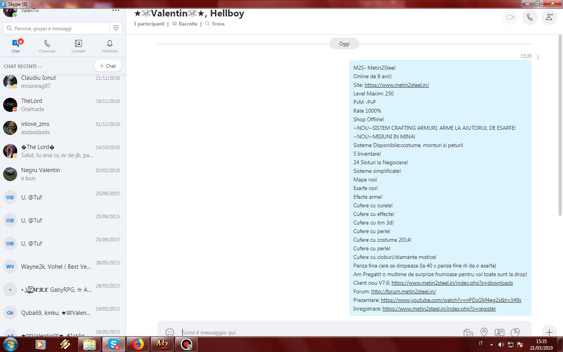The height and width of the screenshot is (352, 563).
Task: Open the Winamp taskbar icon
Action: pos(65,344)
